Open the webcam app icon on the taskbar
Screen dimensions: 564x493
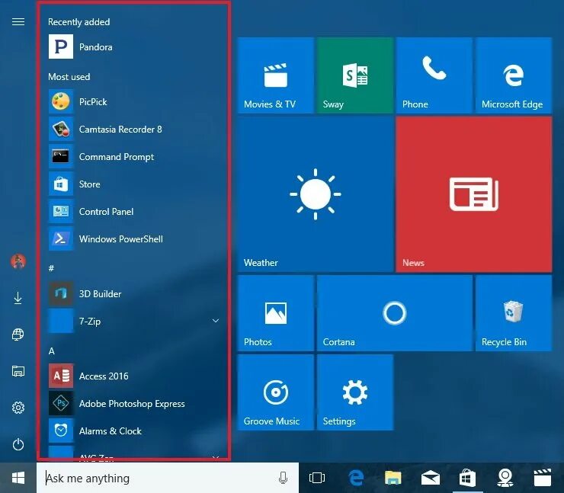(505, 478)
